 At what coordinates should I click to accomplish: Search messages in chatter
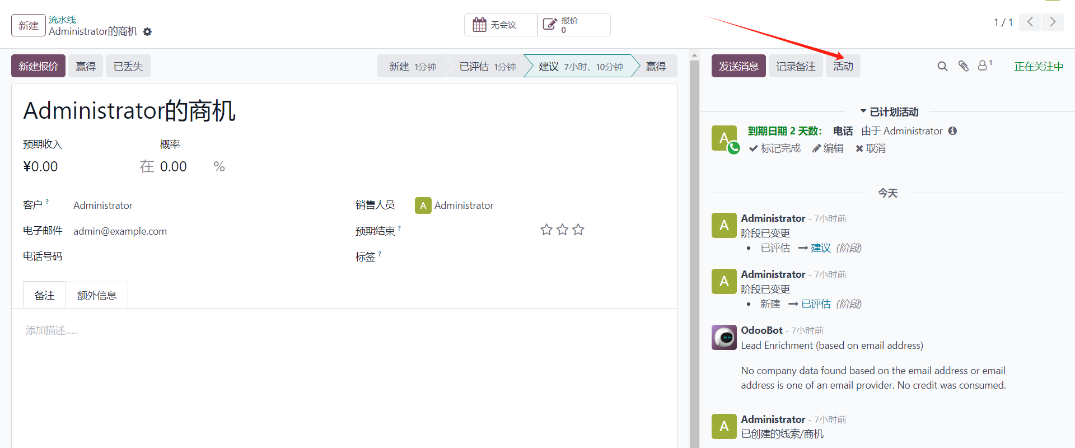[943, 66]
